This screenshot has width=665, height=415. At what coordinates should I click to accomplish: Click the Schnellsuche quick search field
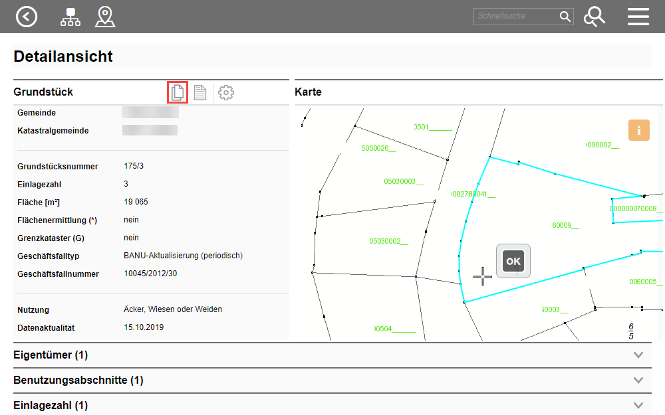pyautogui.click(x=515, y=17)
